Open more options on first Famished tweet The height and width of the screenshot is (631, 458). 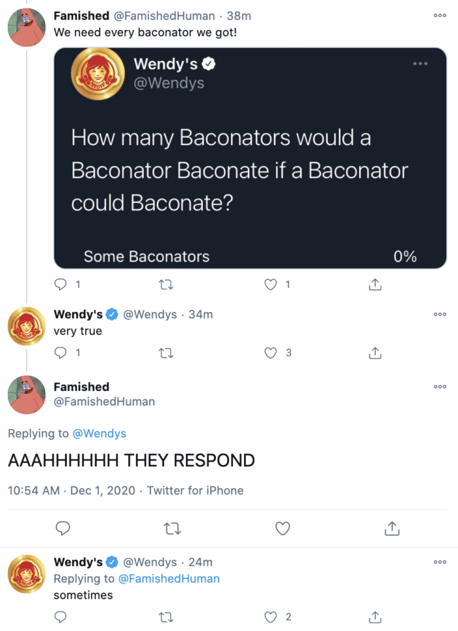point(440,15)
